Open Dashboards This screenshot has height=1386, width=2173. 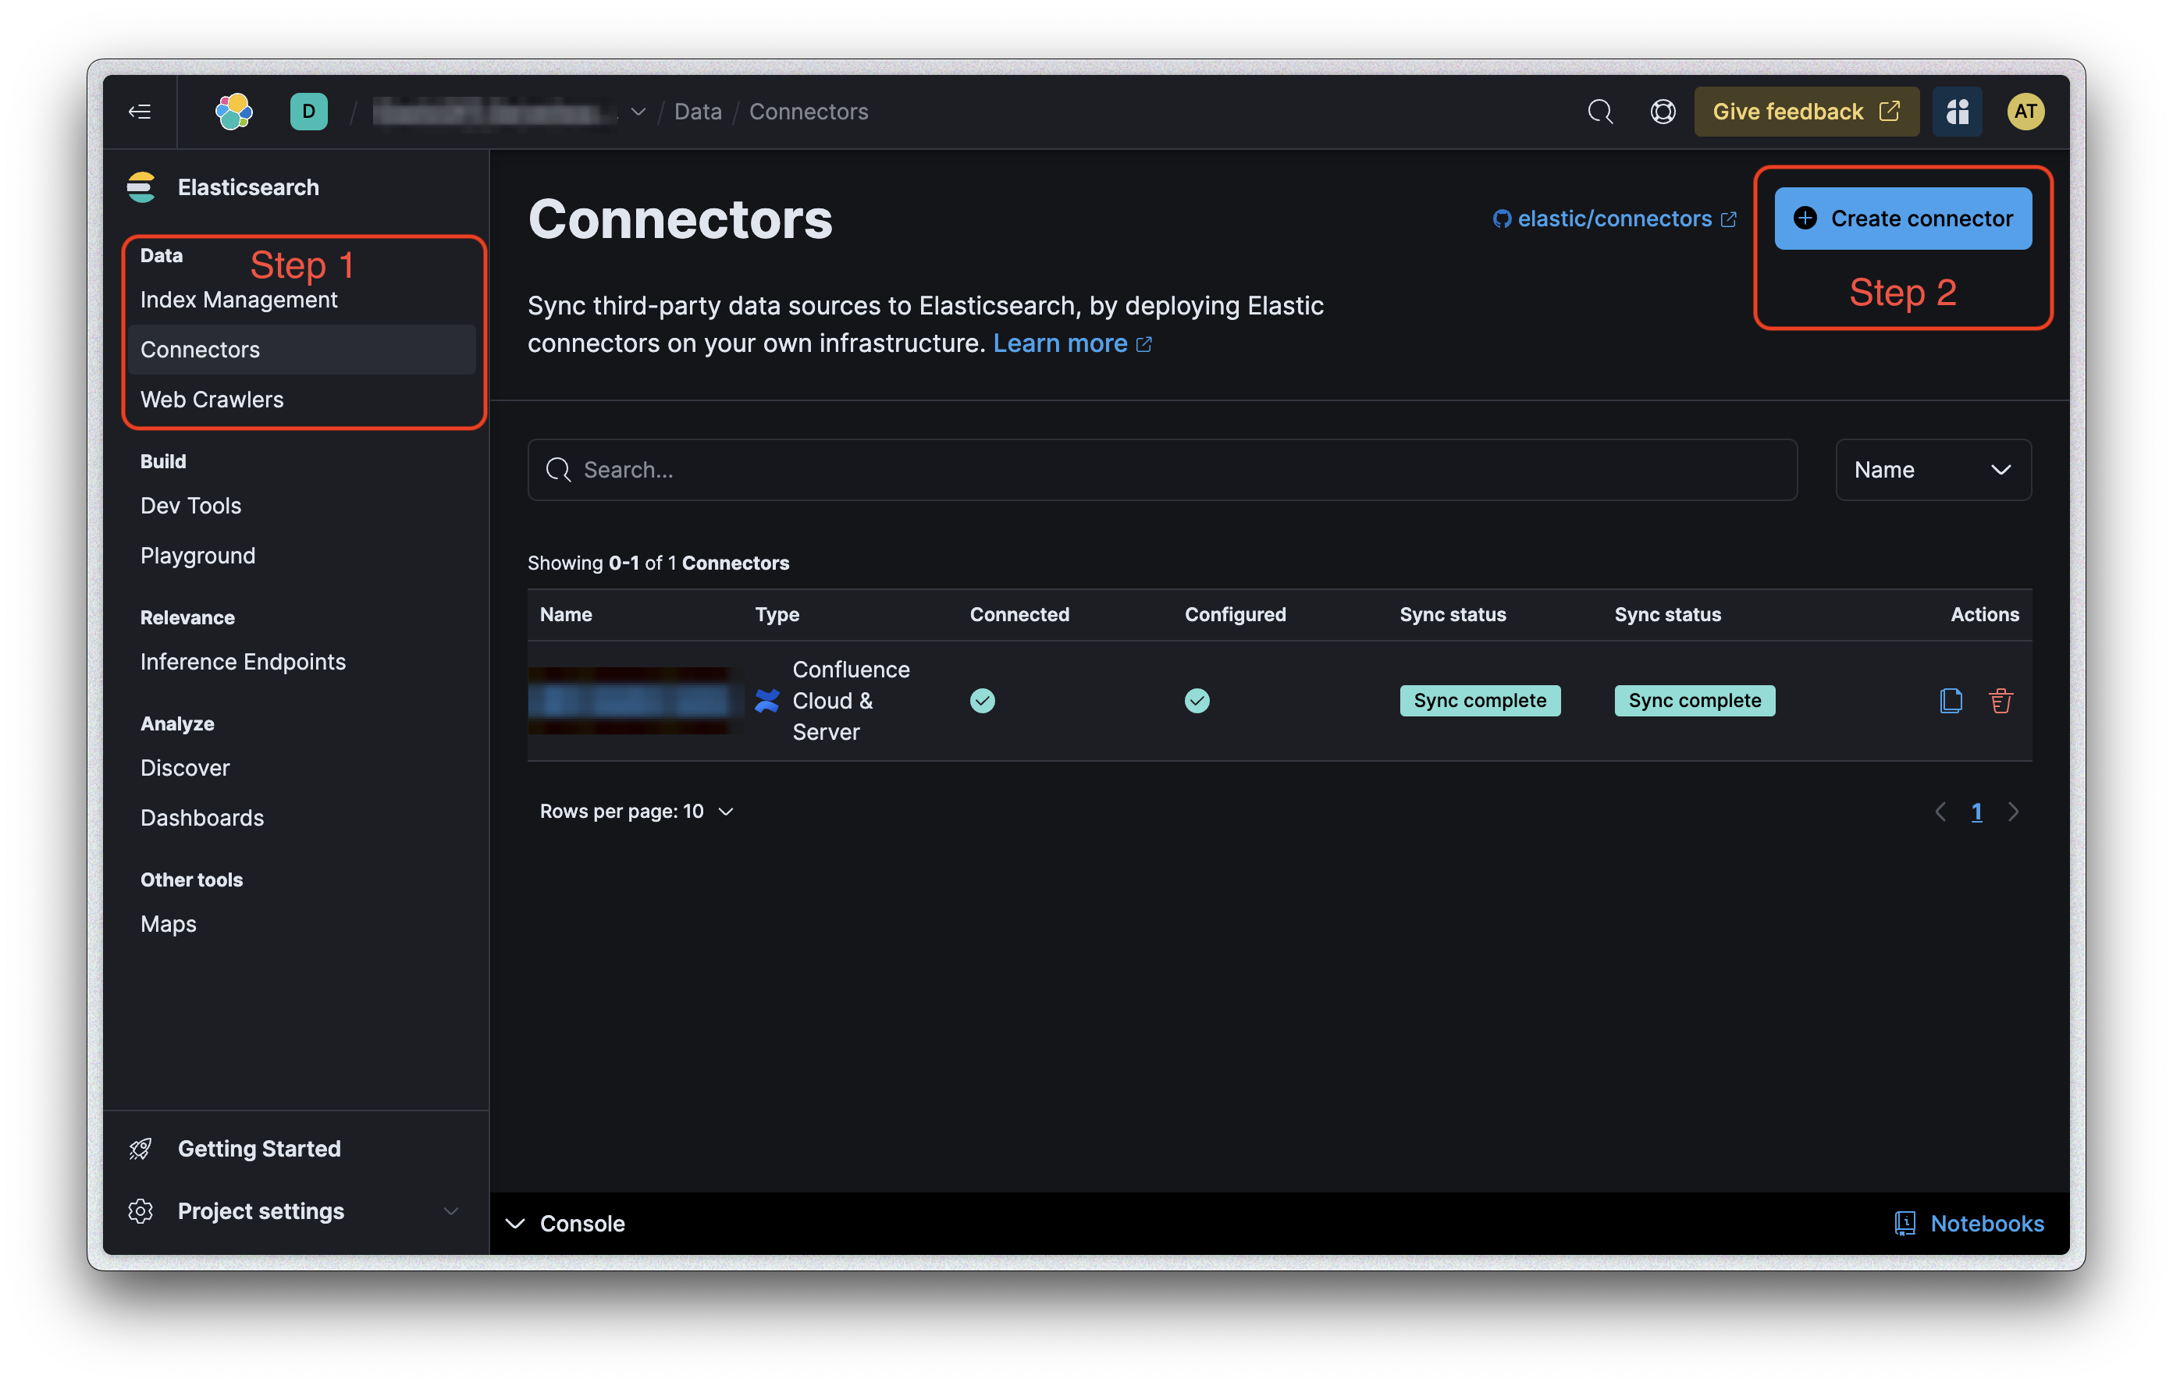click(202, 818)
